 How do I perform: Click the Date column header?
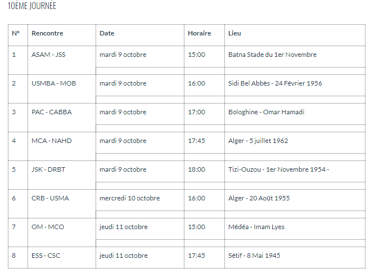pyautogui.click(x=107, y=33)
